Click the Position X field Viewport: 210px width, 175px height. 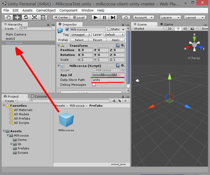(87, 50)
